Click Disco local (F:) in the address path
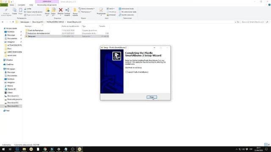Image resolution: width=271 pixels, height=152 pixels. 38,22
